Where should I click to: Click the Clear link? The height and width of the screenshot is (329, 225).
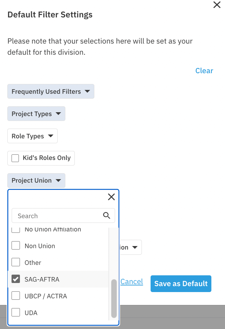pyautogui.click(x=204, y=71)
